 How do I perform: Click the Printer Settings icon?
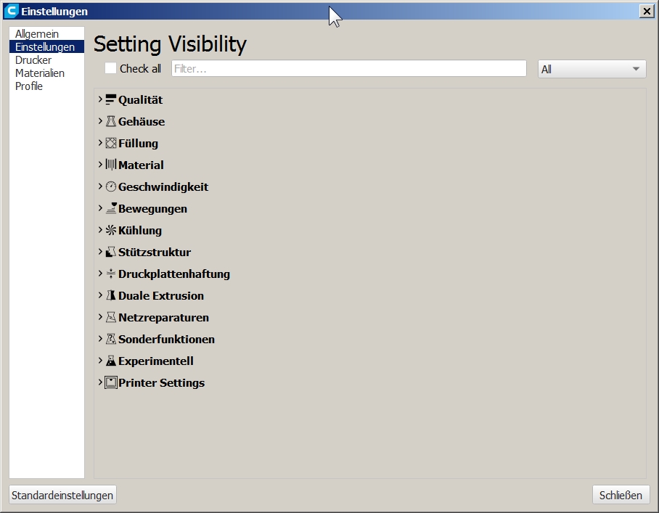pyautogui.click(x=110, y=383)
